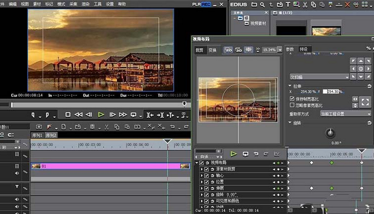374x214 pixels.
Task: Click the Stop button in the player controls
Action: (68, 115)
